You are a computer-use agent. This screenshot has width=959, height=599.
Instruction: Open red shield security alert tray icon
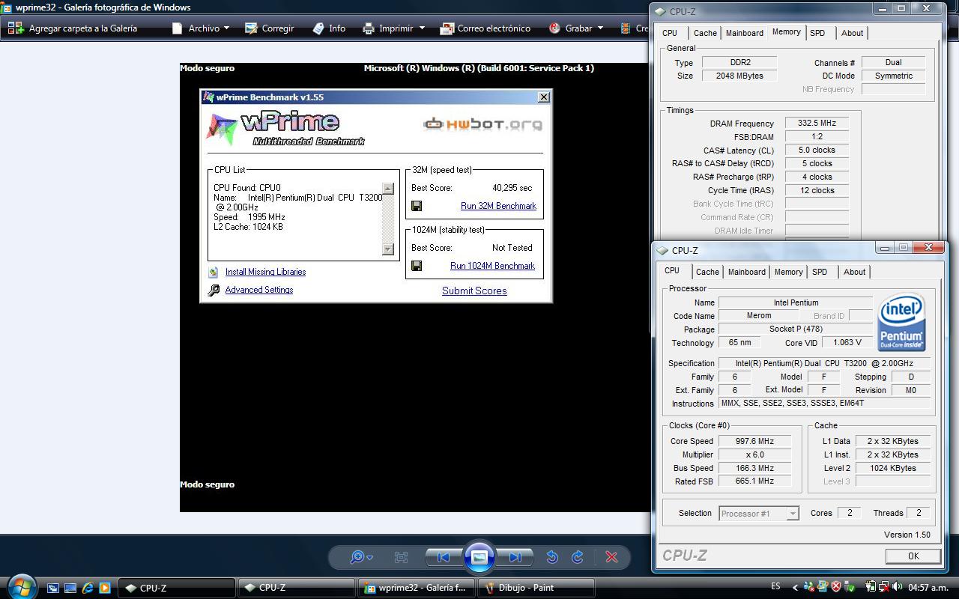click(835, 588)
